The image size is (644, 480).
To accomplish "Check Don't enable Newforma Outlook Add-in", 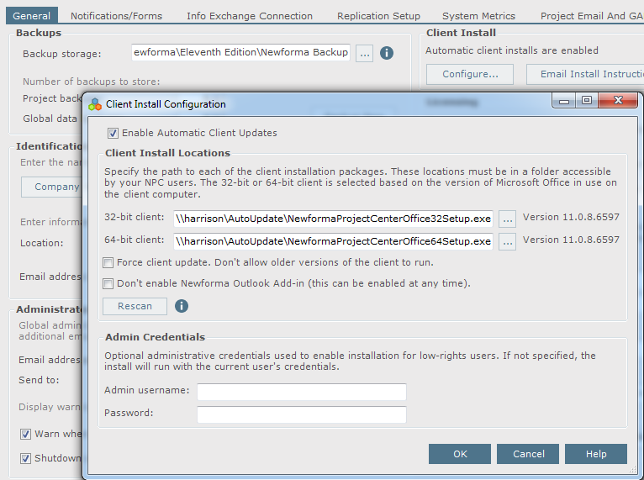I will coord(108,284).
